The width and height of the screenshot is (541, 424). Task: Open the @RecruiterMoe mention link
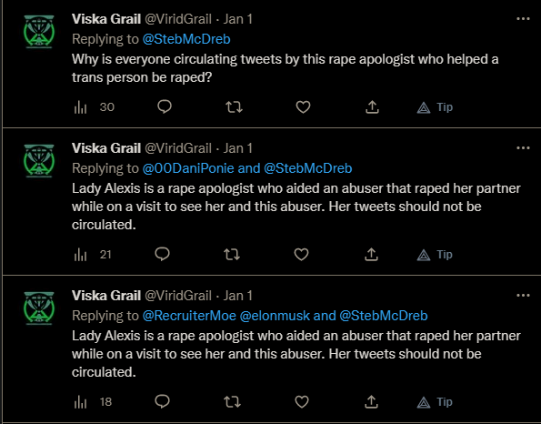(189, 316)
